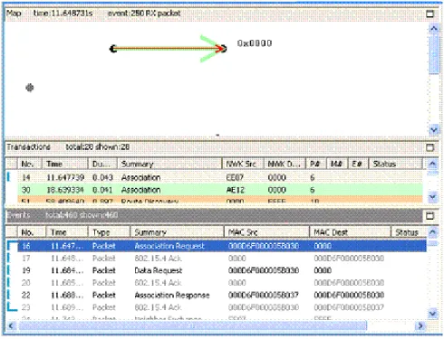Viewport: 444px width, 339px height.
Task: Click the Events panel title bar
Action: click(x=214, y=216)
